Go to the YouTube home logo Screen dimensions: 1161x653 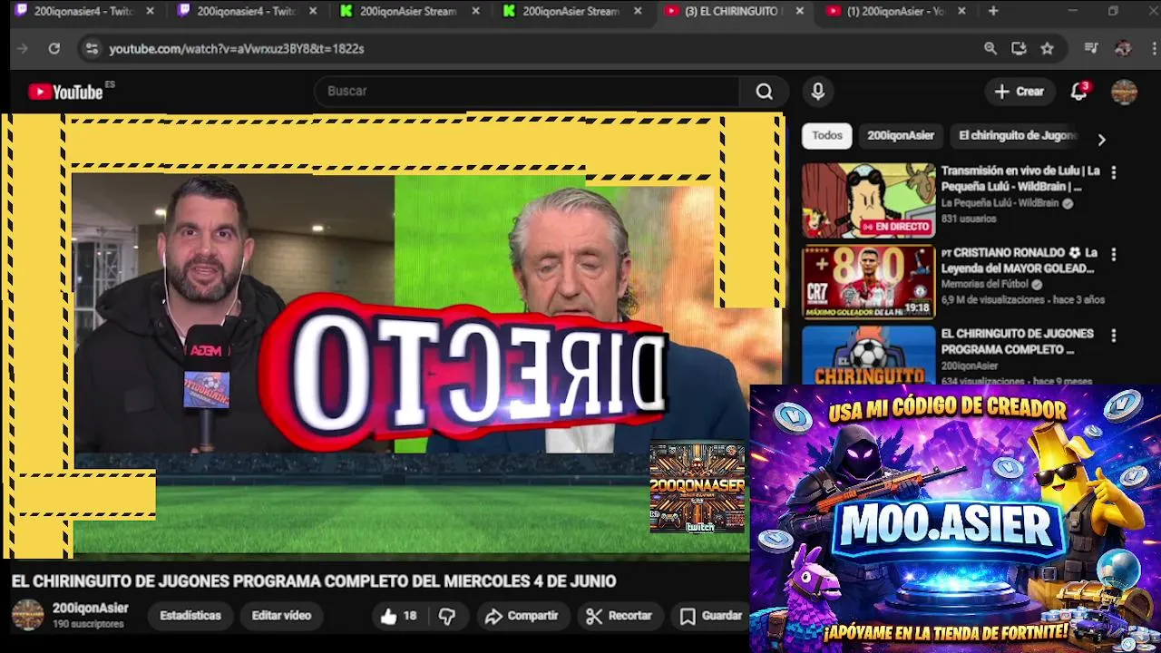65,92
